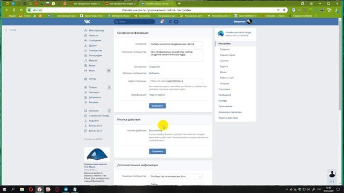The image size is (344, 193).
Task: Go to 'Сообщества' in left menu
Action: (x=96, y=50)
